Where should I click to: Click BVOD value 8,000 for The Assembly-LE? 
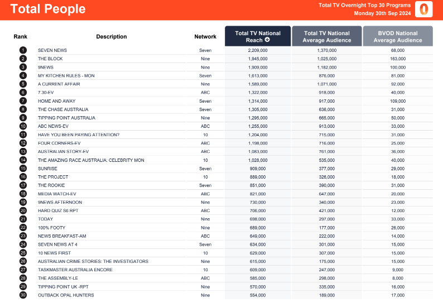coord(398,278)
